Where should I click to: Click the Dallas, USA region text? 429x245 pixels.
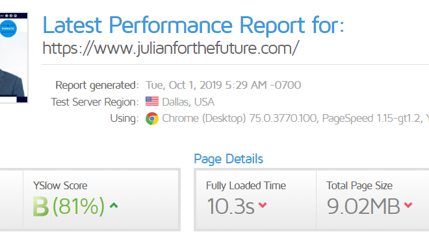point(188,102)
